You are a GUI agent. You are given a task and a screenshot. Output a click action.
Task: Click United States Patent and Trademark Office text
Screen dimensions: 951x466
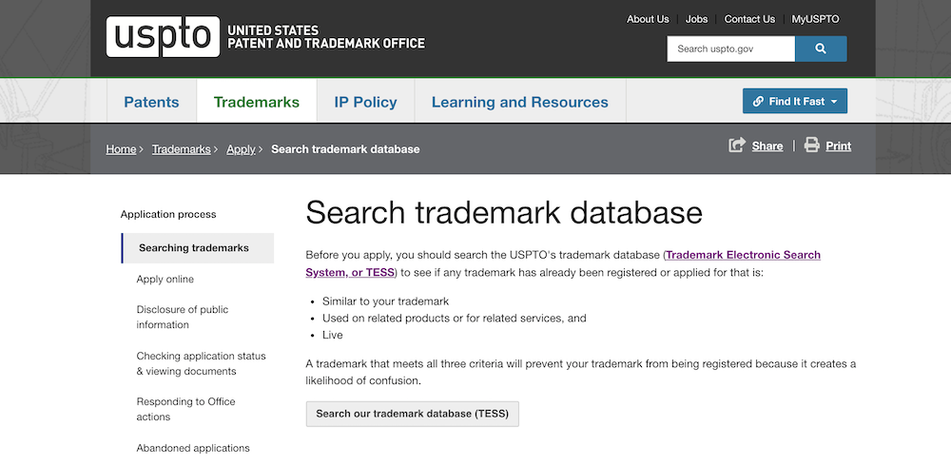point(326,37)
